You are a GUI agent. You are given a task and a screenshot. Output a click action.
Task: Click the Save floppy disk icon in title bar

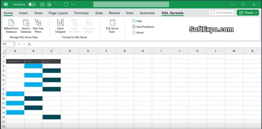coord(42,4)
